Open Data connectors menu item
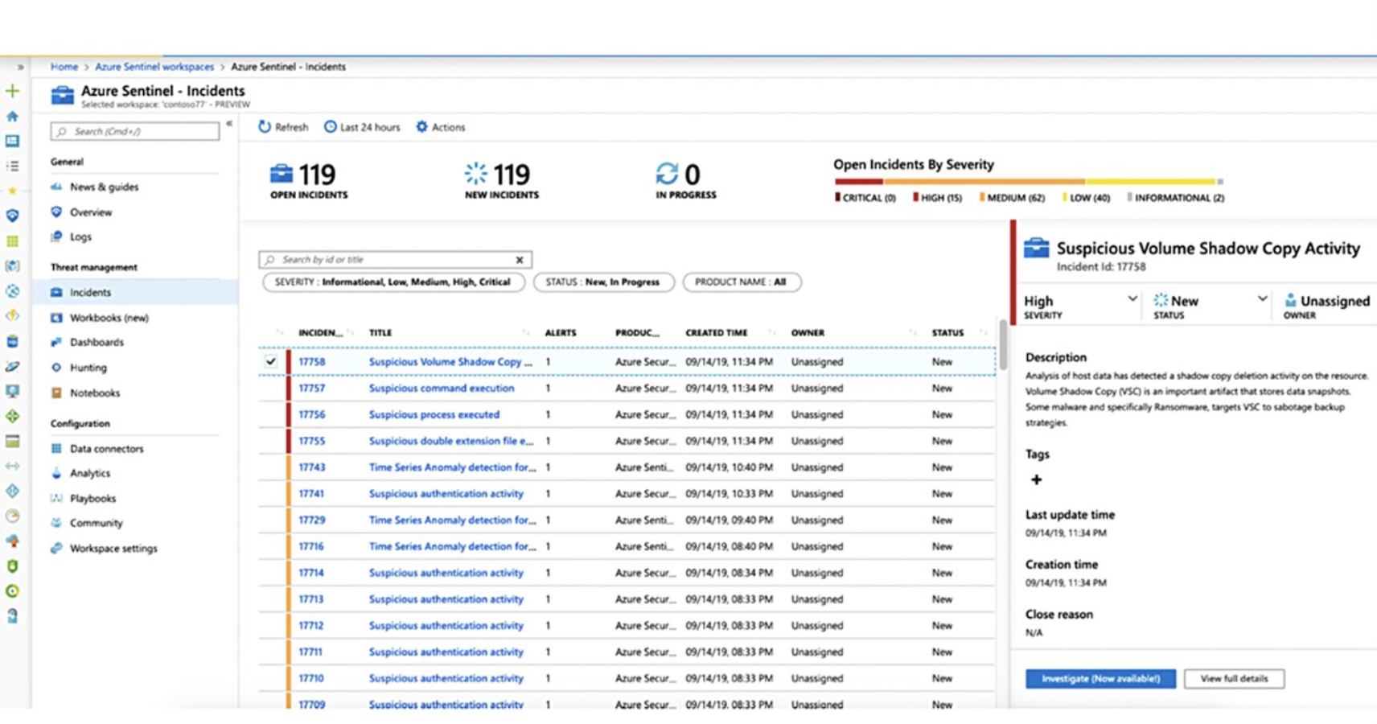The image size is (1377, 724). 107,449
